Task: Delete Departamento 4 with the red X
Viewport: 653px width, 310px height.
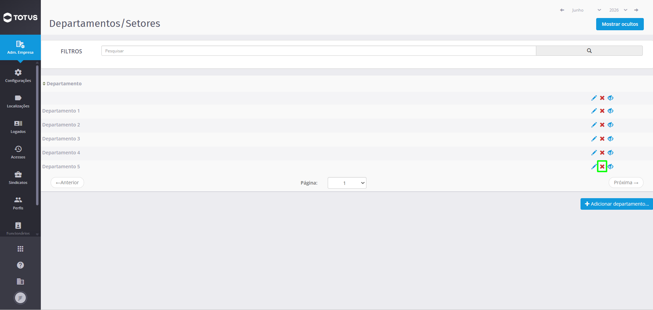Action: [x=602, y=153]
